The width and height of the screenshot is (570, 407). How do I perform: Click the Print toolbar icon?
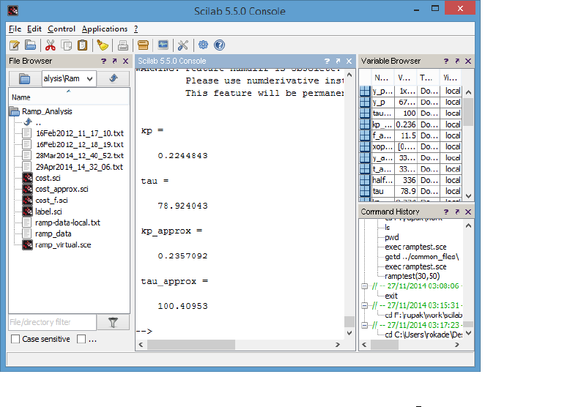(123, 45)
